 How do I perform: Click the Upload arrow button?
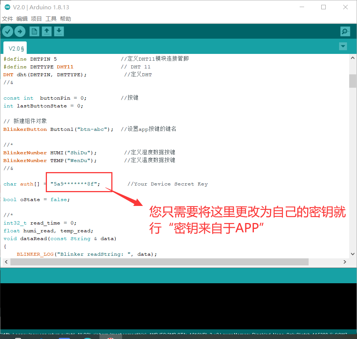coord(20,31)
